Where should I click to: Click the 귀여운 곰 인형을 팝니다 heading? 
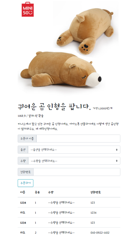click(54, 107)
